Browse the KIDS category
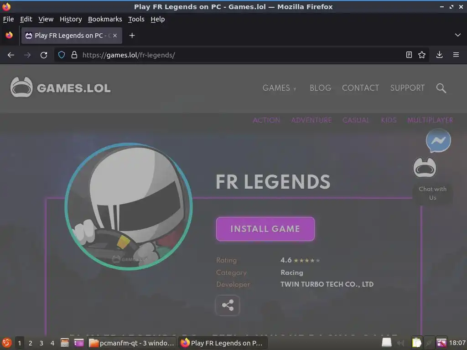This screenshot has width=467, height=350. 389,120
